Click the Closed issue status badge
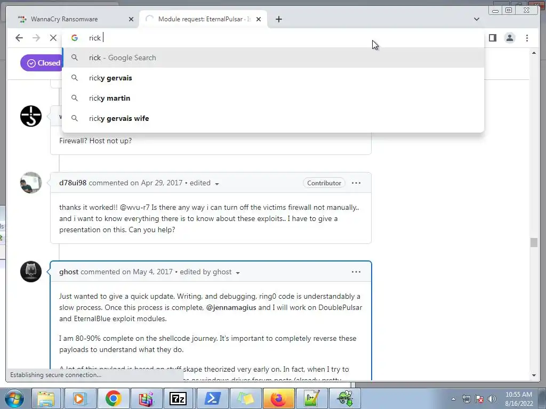Image resolution: width=546 pixels, height=409 pixels. (42, 63)
